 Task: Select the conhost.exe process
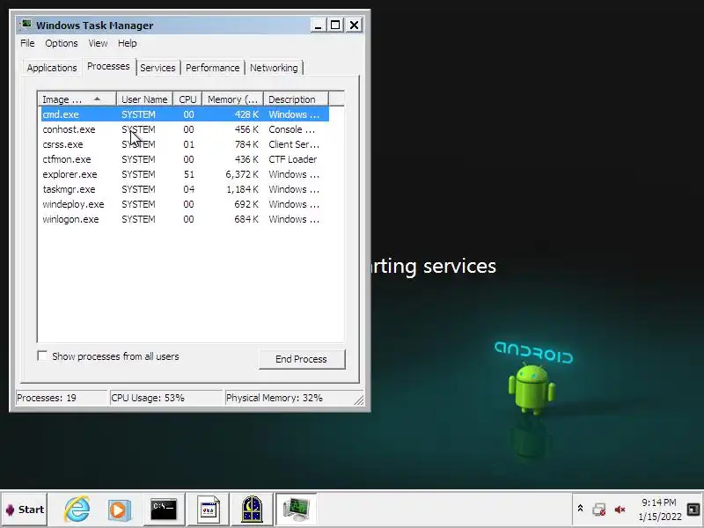coord(185,129)
